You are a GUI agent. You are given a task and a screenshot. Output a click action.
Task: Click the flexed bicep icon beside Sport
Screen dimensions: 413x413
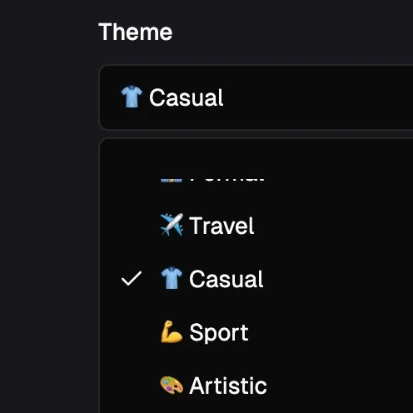click(172, 331)
